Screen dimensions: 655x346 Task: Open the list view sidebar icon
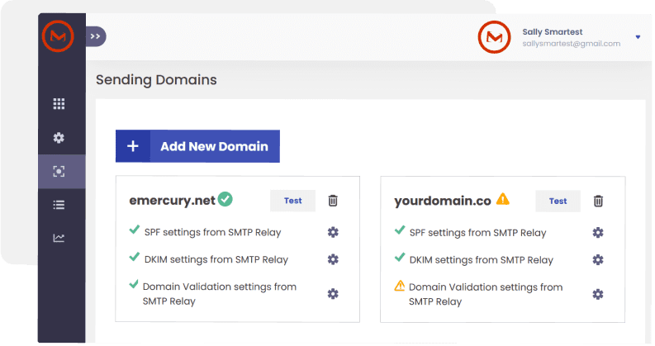coord(59,205)
